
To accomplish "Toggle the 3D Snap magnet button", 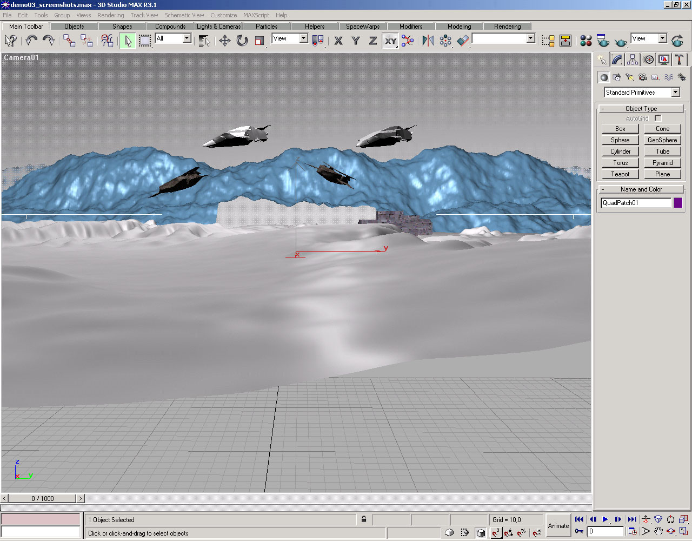I will coord(496,533).
